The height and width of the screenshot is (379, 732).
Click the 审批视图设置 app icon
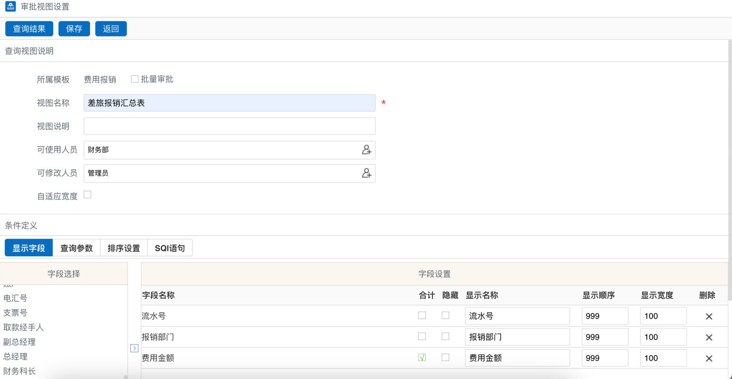click(10, 7)
